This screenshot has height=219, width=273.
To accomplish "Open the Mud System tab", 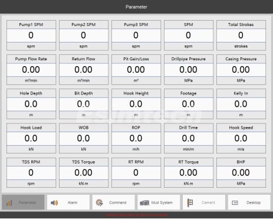I will pos(159,202).
